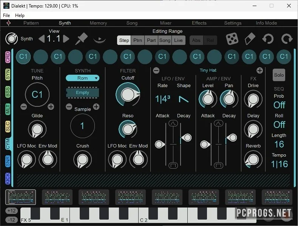Viewport: 298px width, 226px height.
Task: Click the +12 octave up button
Action: point(12,211)
